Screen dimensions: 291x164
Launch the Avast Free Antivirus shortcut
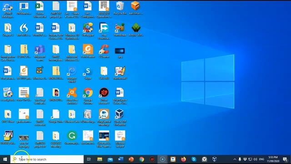(x=72, y=96)
